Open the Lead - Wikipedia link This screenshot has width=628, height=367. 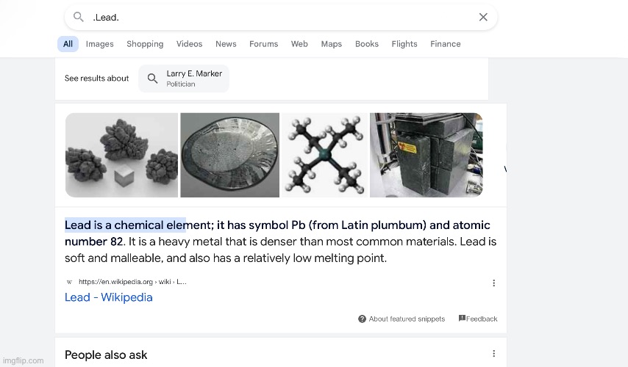(109, 297)
